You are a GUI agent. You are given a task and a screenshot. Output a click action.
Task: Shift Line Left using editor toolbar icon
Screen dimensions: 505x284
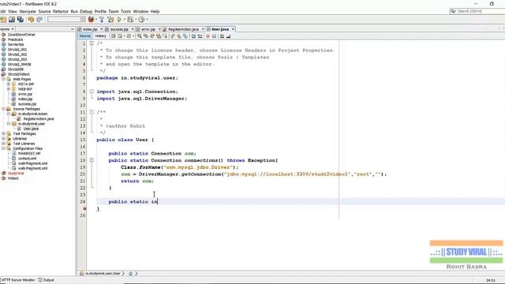pos(193,36)
